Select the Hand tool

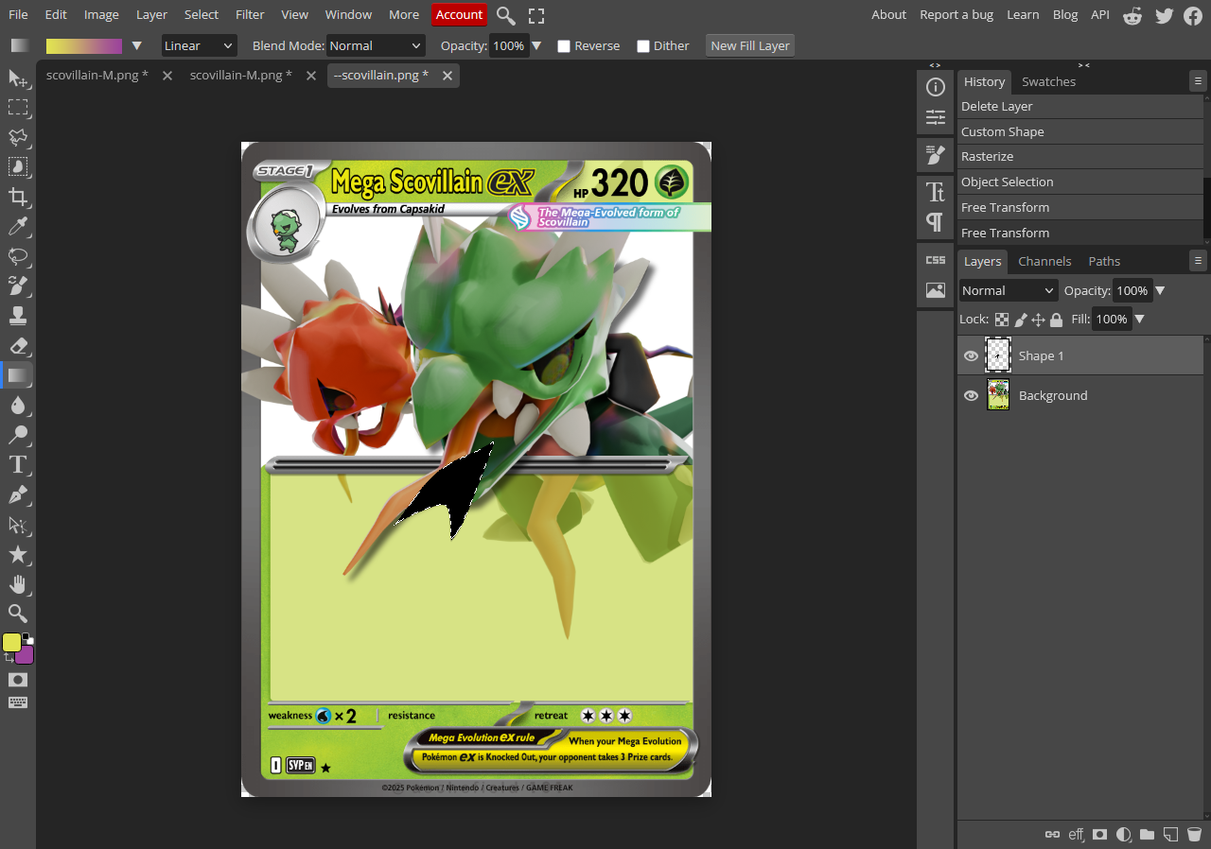pyautogui.click(x=18, y=584)
